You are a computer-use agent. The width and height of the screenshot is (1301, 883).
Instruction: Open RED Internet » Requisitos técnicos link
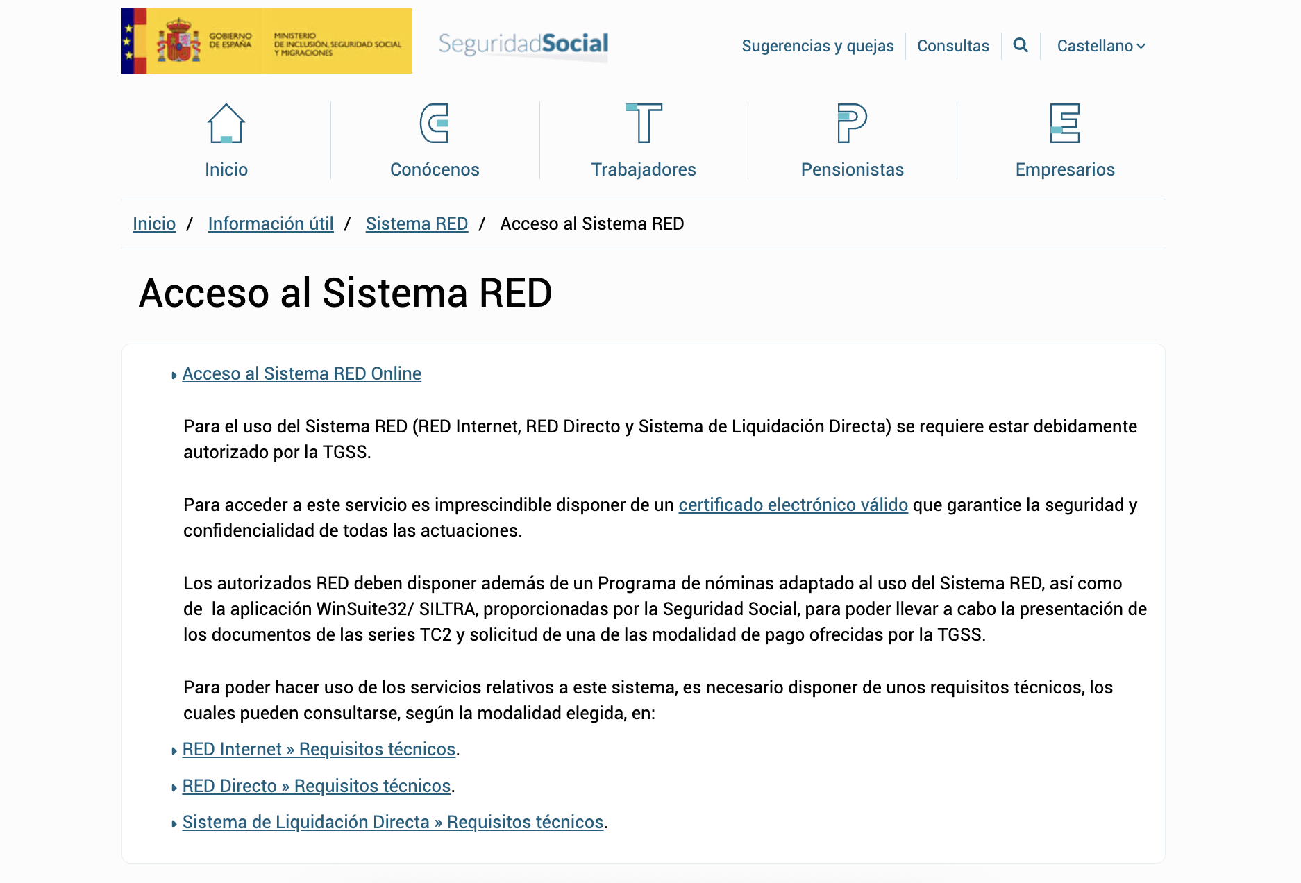(x=319, y=749)
